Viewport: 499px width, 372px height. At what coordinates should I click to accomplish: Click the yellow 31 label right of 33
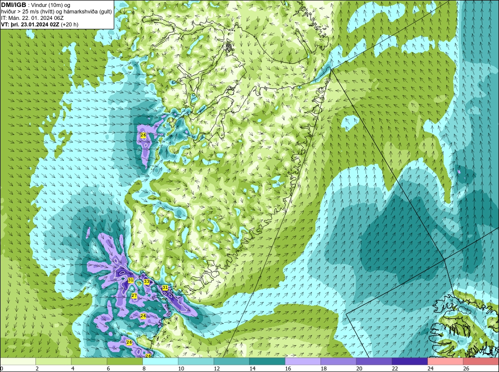click(165, 287)
